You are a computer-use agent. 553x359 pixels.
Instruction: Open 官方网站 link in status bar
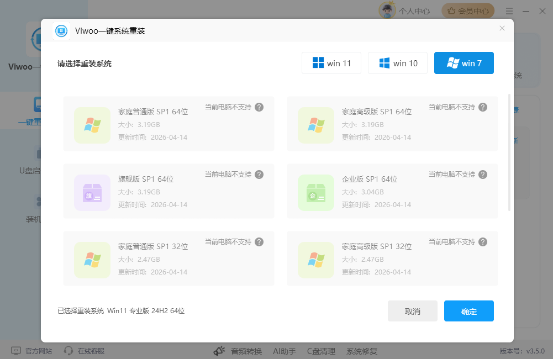pos(39,351)
